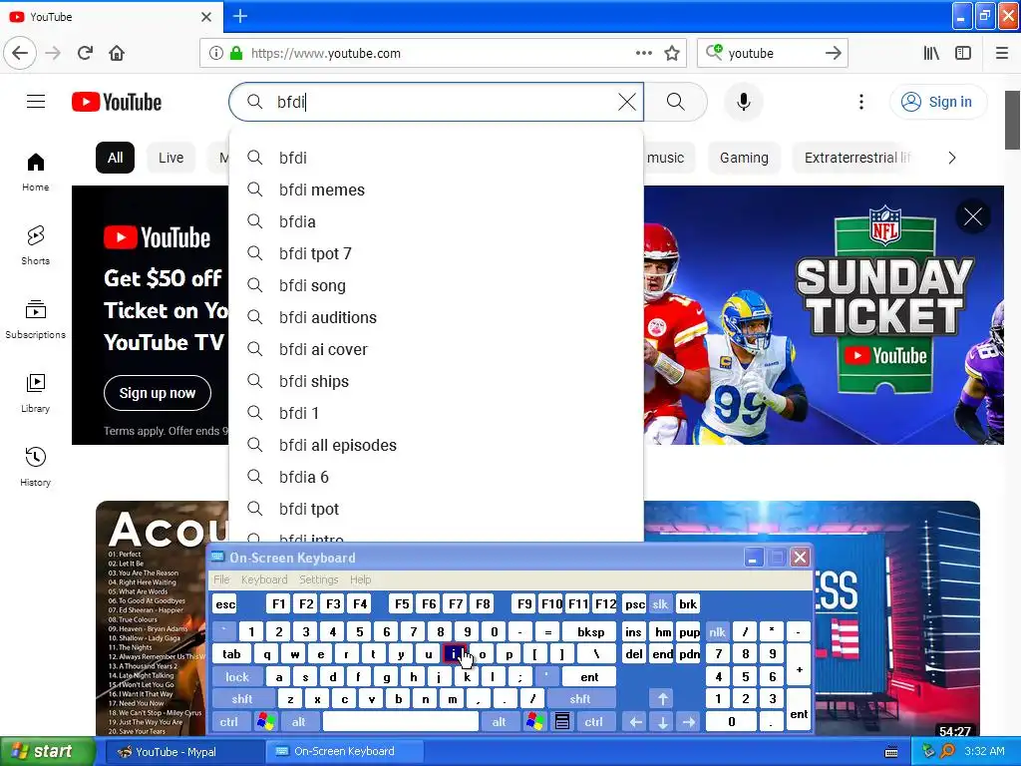Open YouTube settings three-dot menu
1021x766 pixels.
coord(860,102)
